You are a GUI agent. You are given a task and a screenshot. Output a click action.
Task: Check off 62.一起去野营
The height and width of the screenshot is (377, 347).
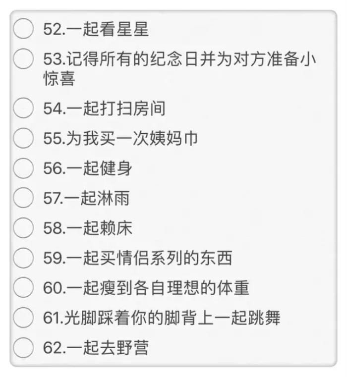[x=23, y=348]
